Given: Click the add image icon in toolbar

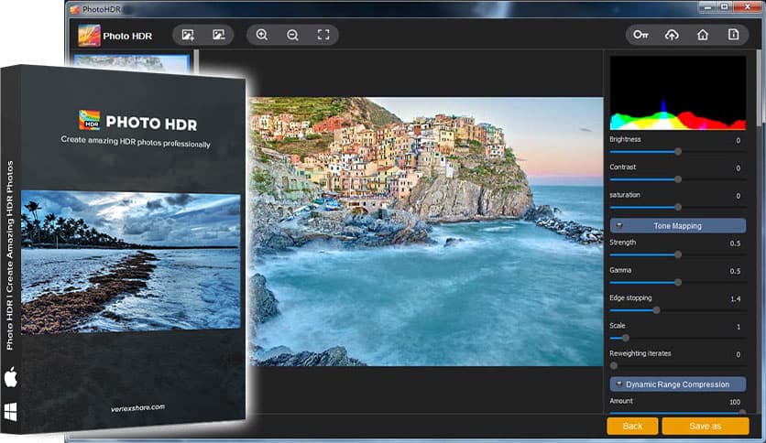Looking at the screenshot, I should pos(188,35).
